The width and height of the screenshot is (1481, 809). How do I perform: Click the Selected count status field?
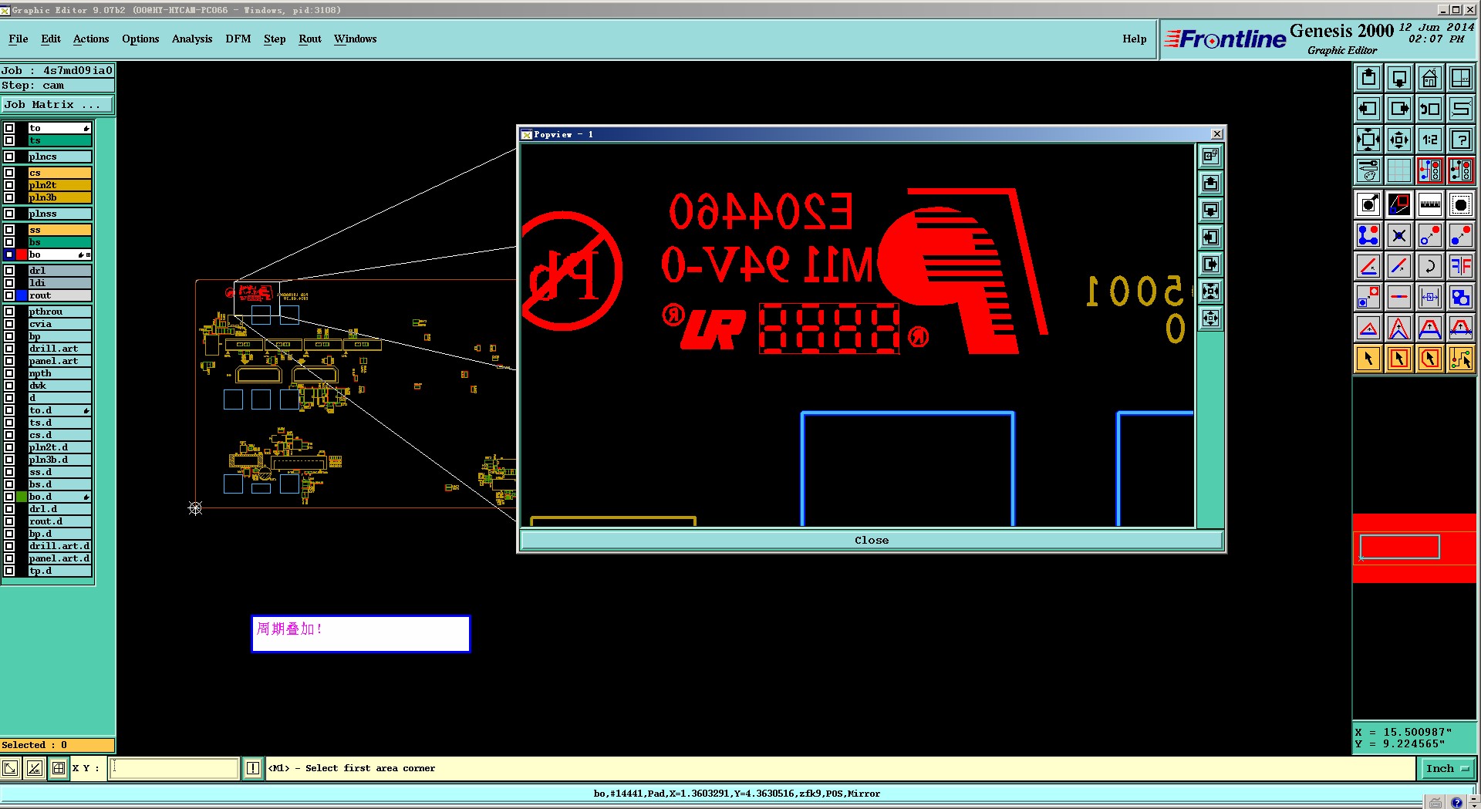click(x=58, y=745)
